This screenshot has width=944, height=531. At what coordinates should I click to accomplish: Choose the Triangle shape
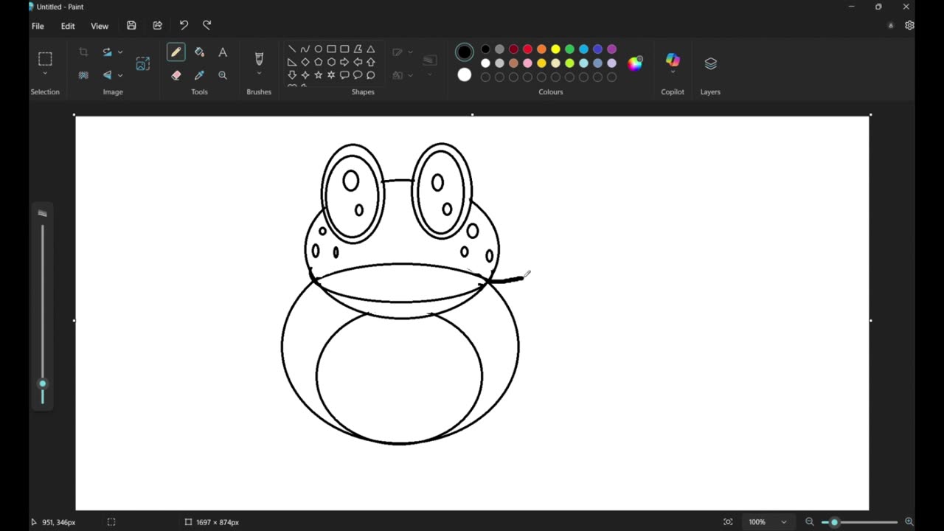point(371,49)
